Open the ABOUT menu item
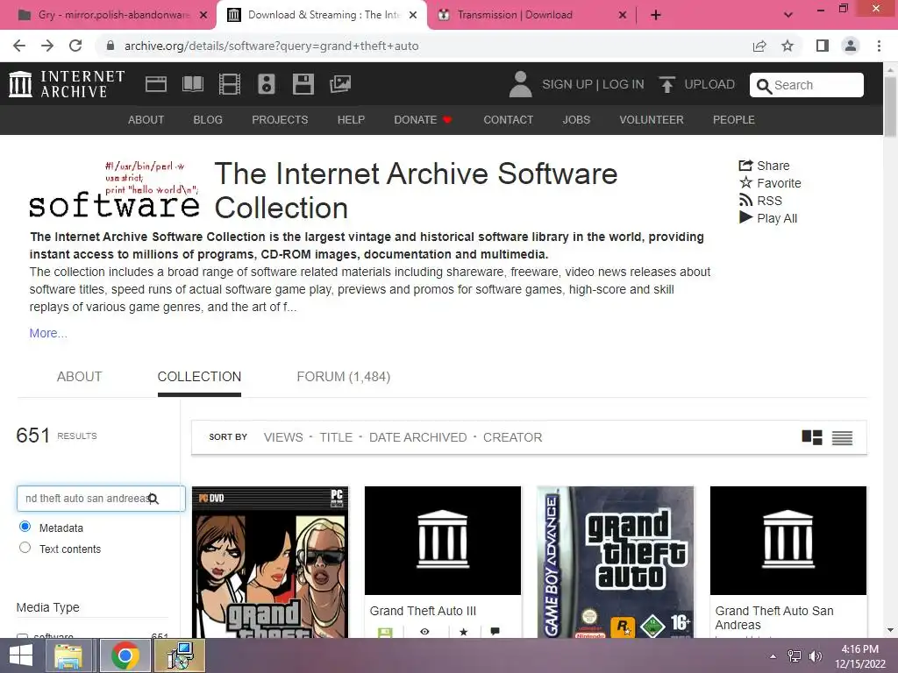898x673 pixels. coord(146,119)
